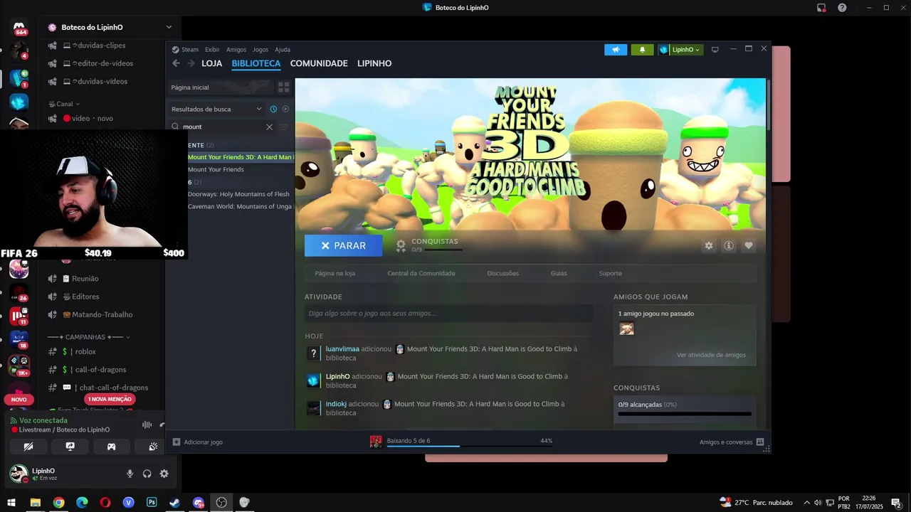
Task: Enter Steam Big Picture mode icon
Action: tap(715, 50)
